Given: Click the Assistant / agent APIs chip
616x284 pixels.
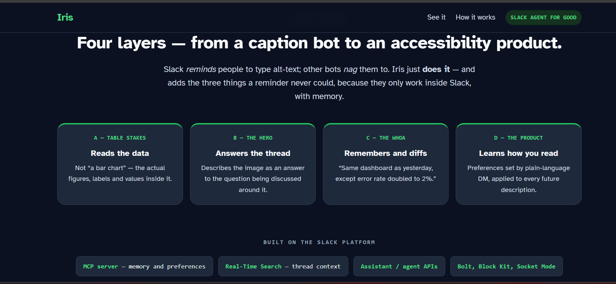Looking at the screenshot, I should coord(399,266).
